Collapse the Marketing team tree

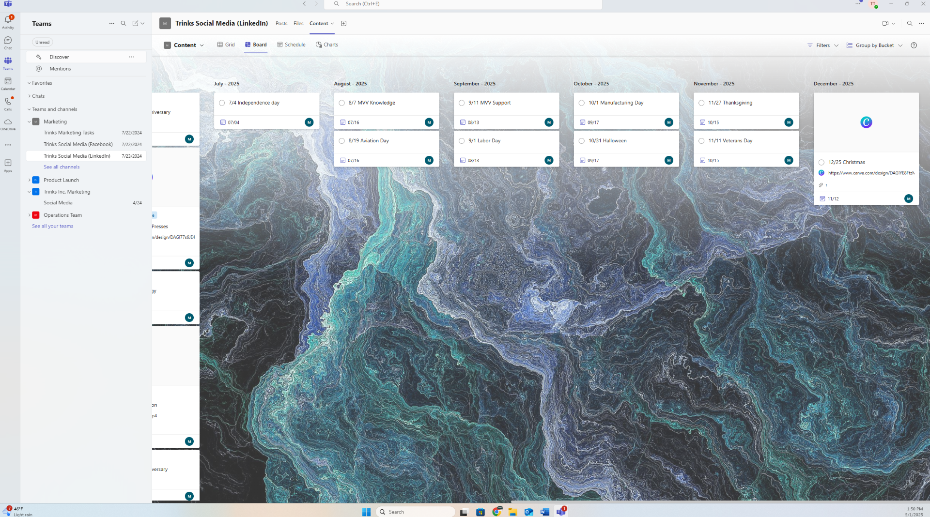pos(29,122)
